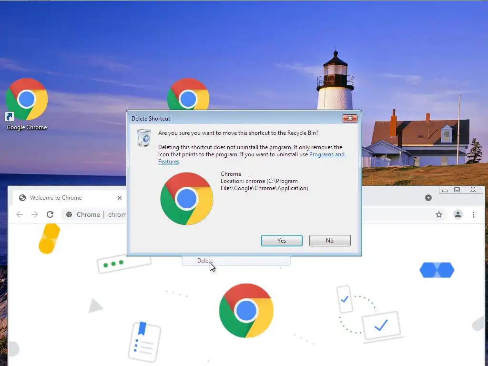The image size is (488, 366).
Task: Close the Chrome browser window
Action: tap(473, 190)
